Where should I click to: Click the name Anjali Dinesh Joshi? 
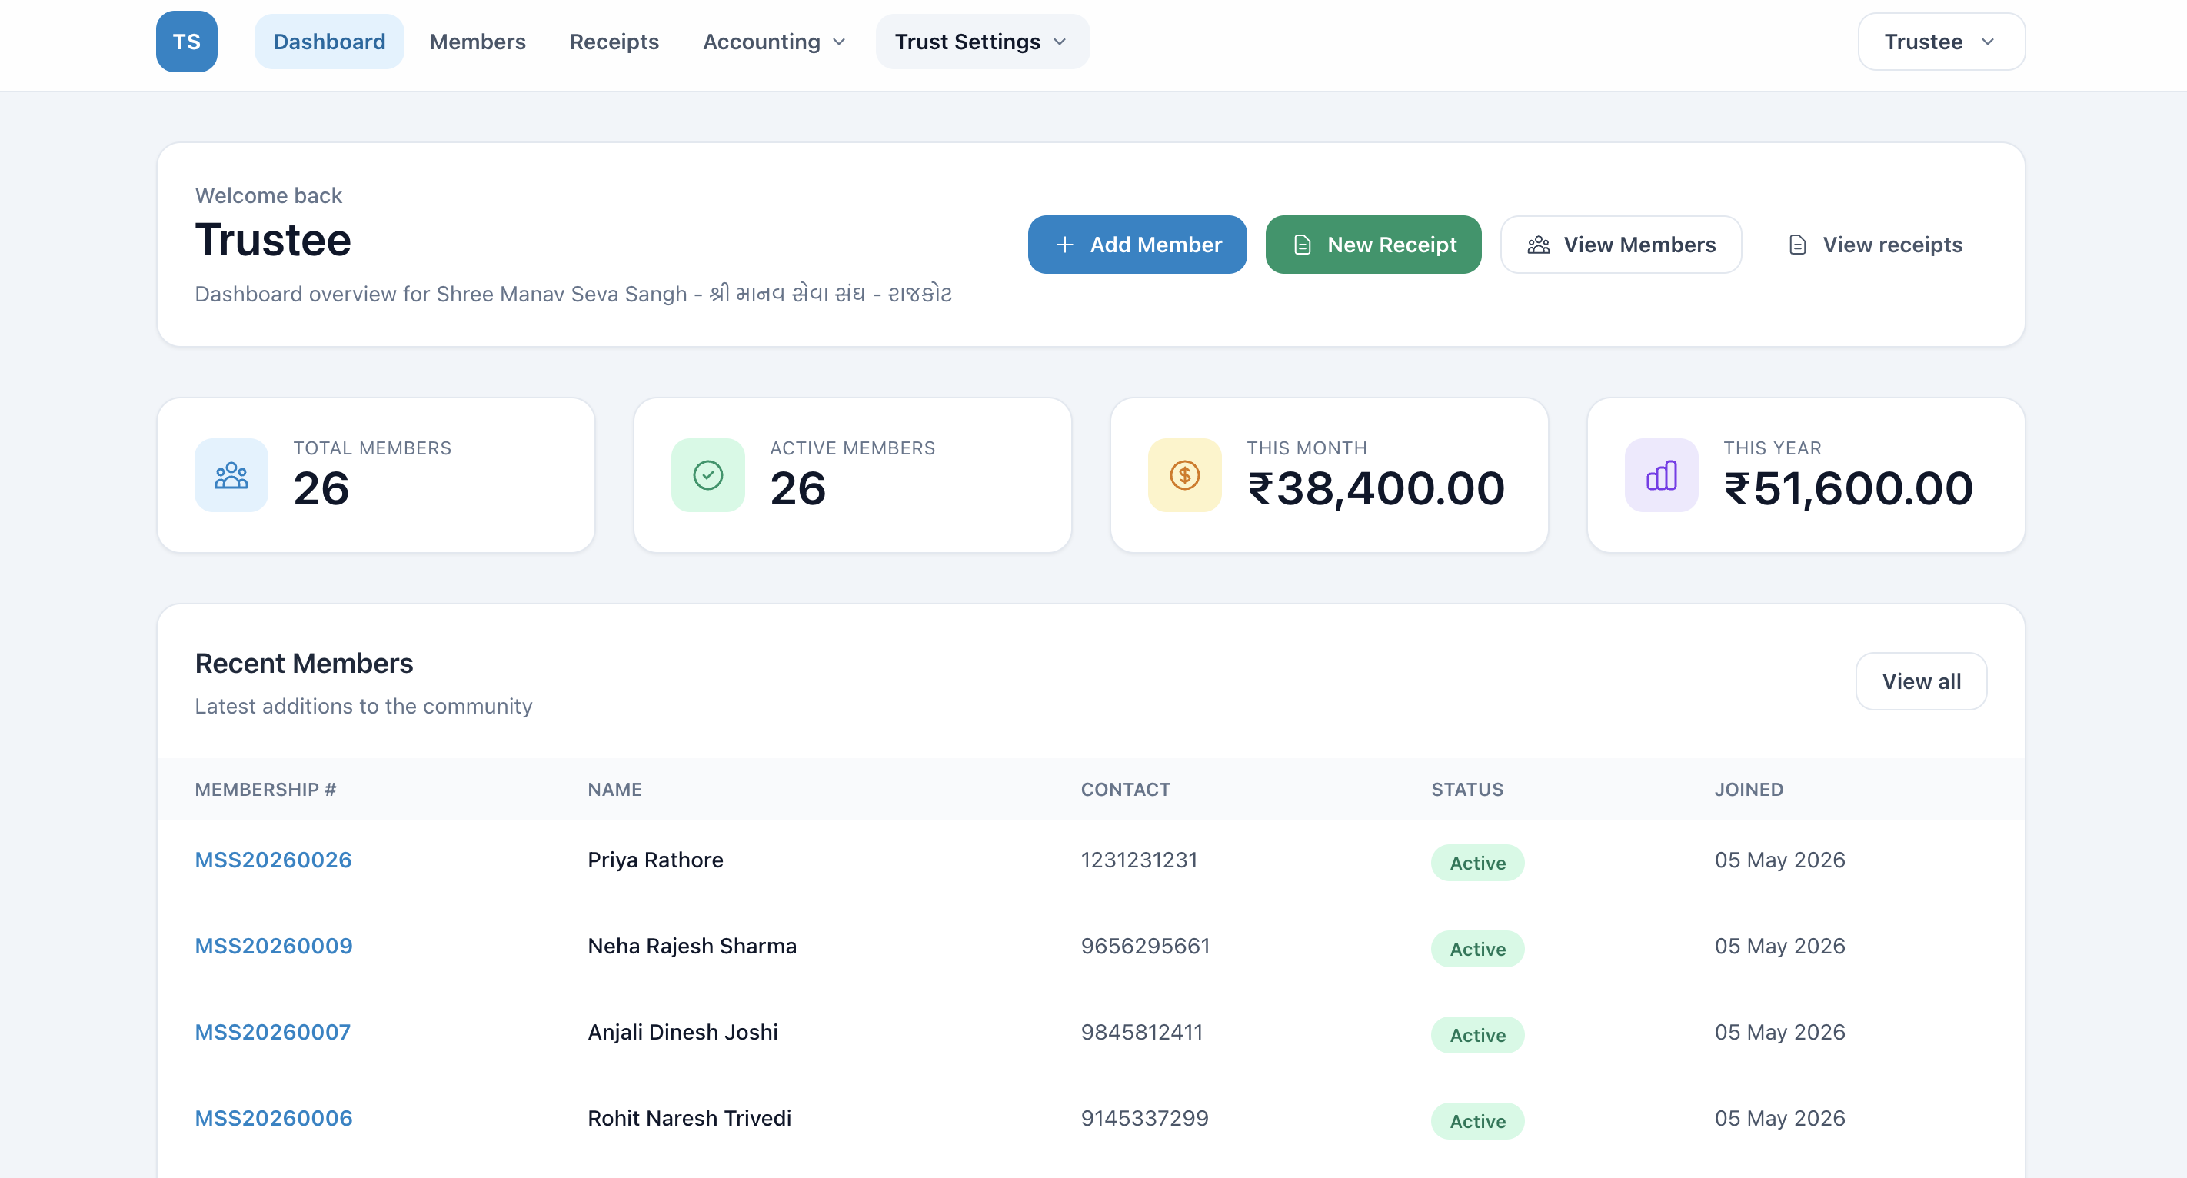pos(683,1032)
